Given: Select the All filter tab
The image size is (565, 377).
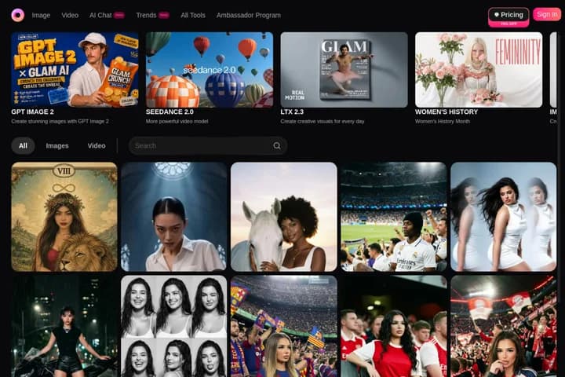Looking at the screenshot, I should [23, 146].
